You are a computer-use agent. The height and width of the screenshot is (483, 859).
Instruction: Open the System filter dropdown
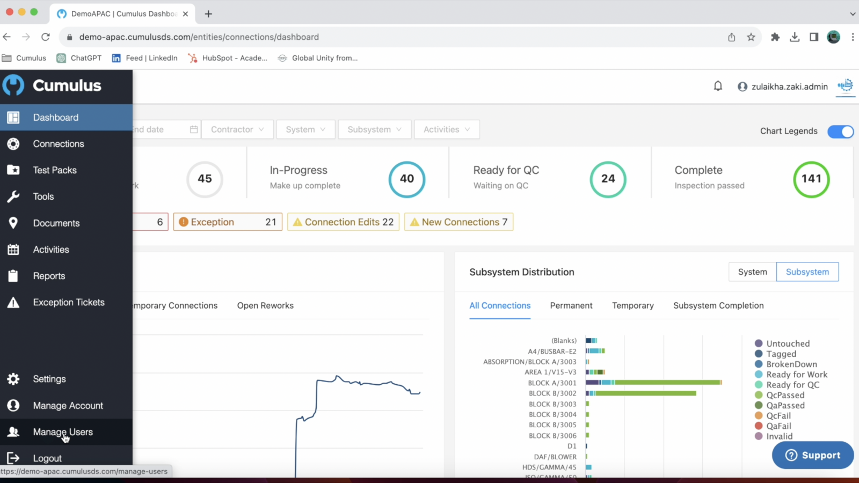[305, 129]
